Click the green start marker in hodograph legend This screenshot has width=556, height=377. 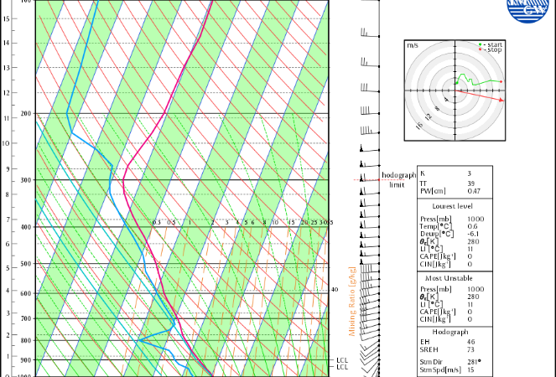pos(480,44)
